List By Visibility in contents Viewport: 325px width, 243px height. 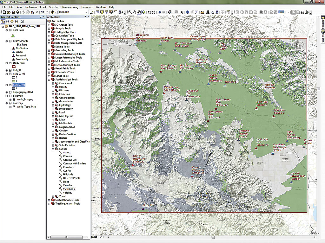(12, 21)
